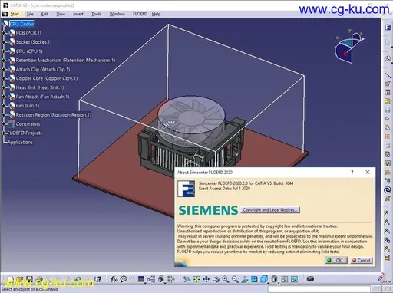Image resolution: width=393 pixels, height=293 pixels.
Task: Click the New document icon in bottom toolbar
Action: point(10,279)
